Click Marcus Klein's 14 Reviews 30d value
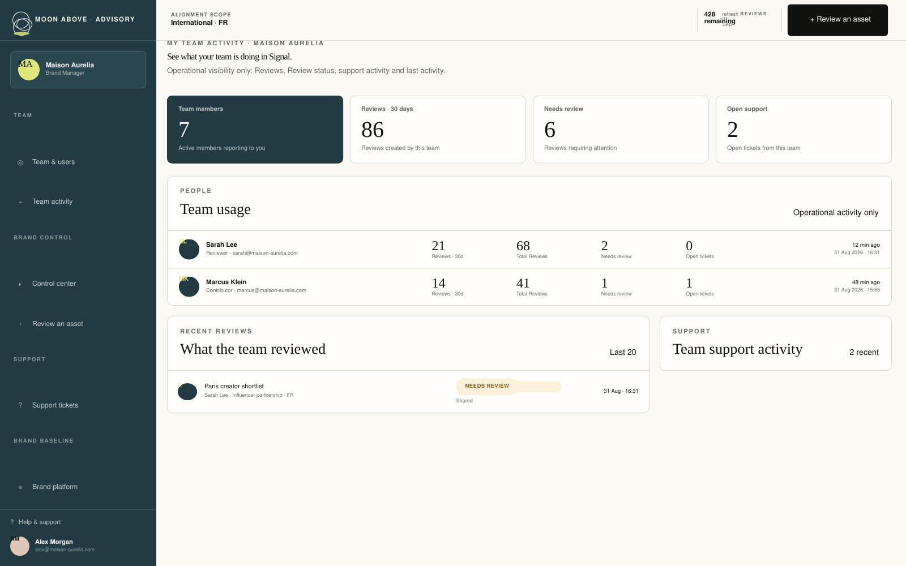Viewport: 906px width, 566px height. [x=438, y=283]
